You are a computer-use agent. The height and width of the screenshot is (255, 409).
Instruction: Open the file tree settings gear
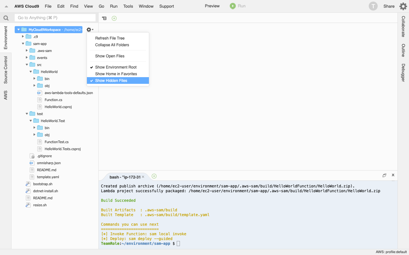tap(90, 30)
